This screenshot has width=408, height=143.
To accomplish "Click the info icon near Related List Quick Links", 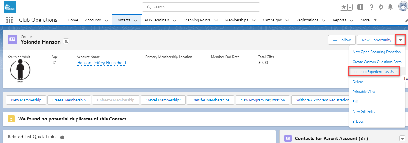I will [x=62, y=137].
